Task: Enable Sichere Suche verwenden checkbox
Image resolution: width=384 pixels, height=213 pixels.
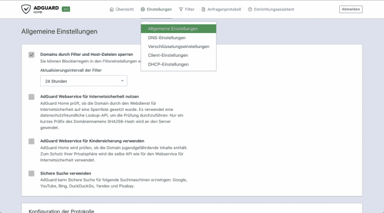Action: click(31, 174)
